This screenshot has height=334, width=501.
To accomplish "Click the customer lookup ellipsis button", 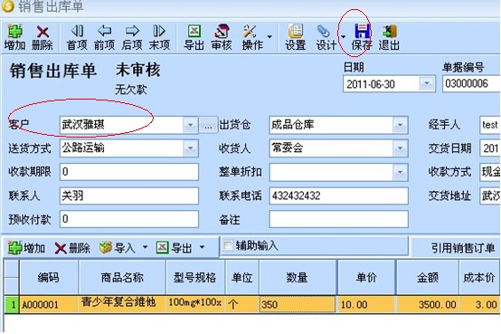I will pos(208,125).
